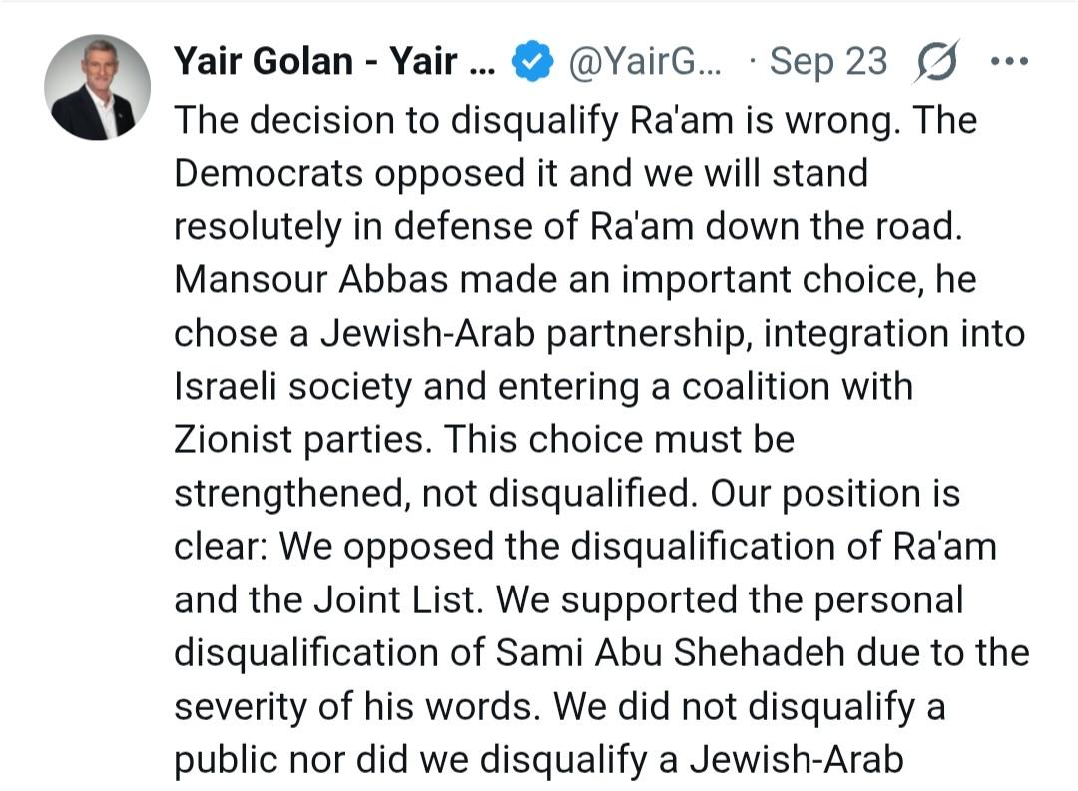Click the phrase 'Our position is'
Viewport: 1078px width, 791px height.
[834, 494]
